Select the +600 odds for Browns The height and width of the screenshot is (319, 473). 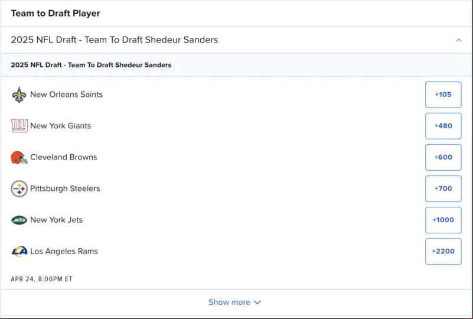click(x=443, y=157)
